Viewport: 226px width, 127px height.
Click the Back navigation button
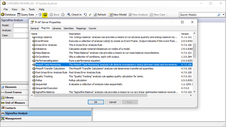(x=55, y=15)
